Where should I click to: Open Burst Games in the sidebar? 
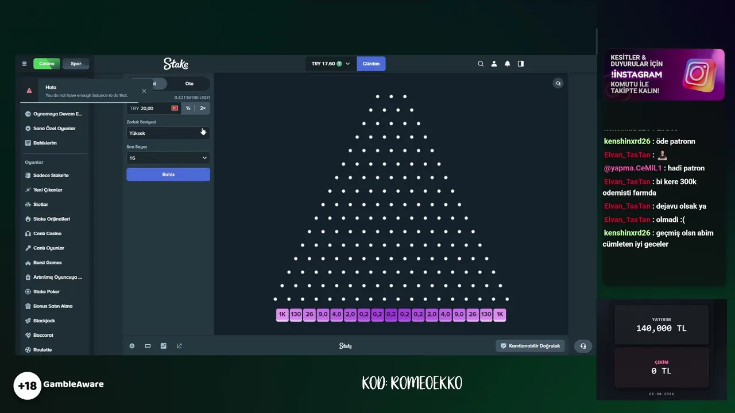[48, 263]
